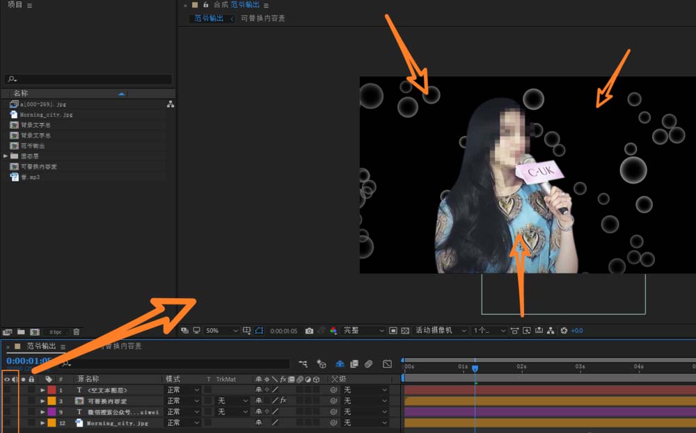
Task: Delete selected project item with trash icon
Action: click(x=77, y=332)
